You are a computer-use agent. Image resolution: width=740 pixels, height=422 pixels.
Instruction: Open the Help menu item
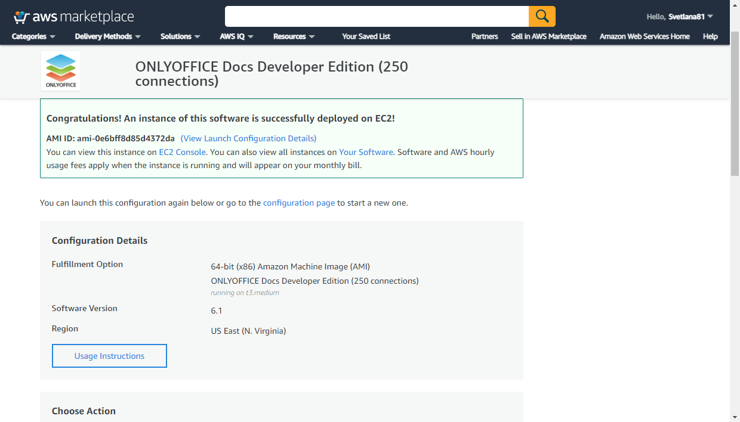710,36
